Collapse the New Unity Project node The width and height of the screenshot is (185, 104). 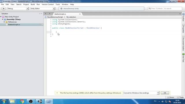coord(1,17)
